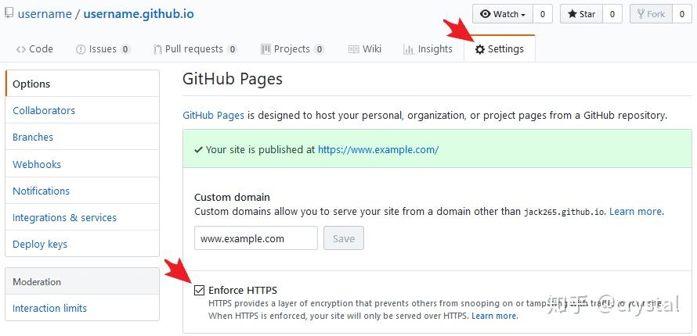This screenshot has width=697, height=336.
Task: Click the Wiki book icon
Action: (354, 49)
